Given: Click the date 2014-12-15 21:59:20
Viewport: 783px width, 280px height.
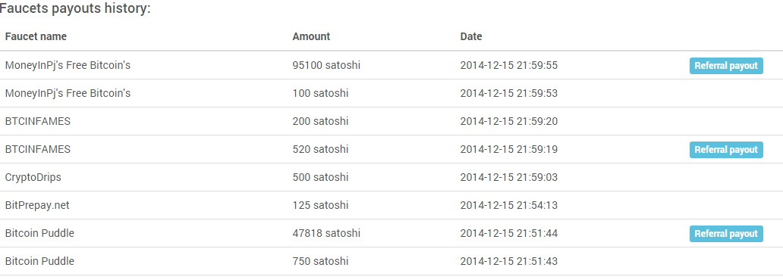Looking at the screenshot, I should [x=509, y=121].
